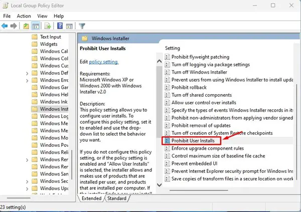Select Specify the types of events setting
This screenshot has height=212, width=301.
(229, 110)
